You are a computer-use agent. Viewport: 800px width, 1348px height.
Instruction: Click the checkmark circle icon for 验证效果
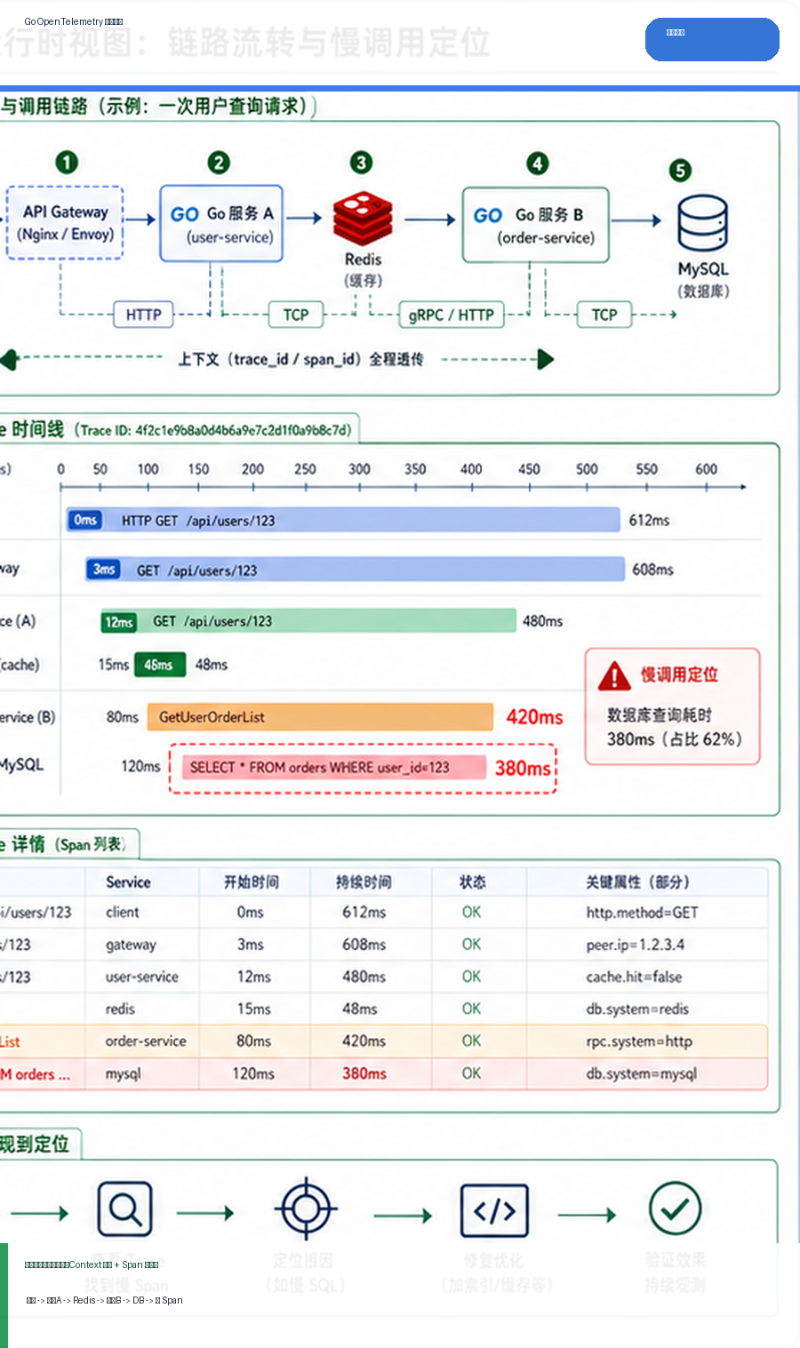pos(675,1208)
